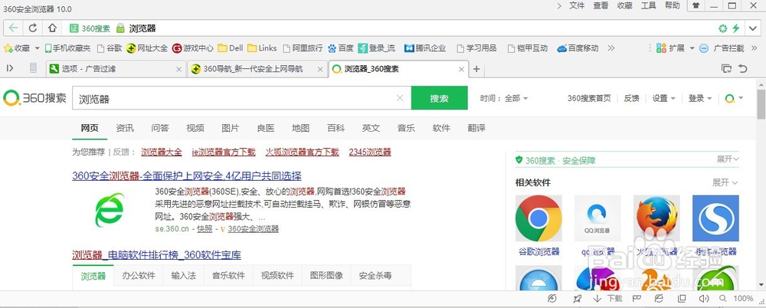Expand the address bar dropdown arrow
The image size is (766, 308).
pyautogui.click(x=753, y=28)
